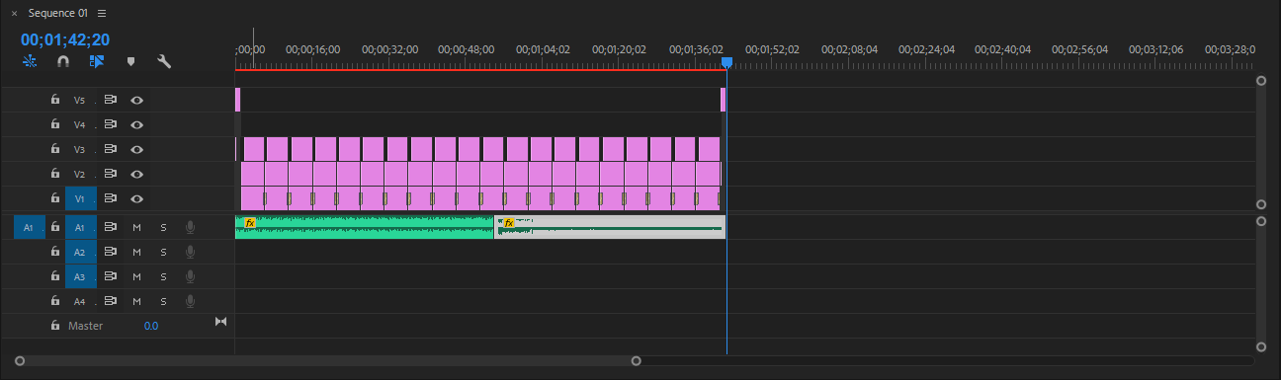Toggle A1 track targeting
Viewport: 1281px width, 380px height.
[x=81, y=227]
